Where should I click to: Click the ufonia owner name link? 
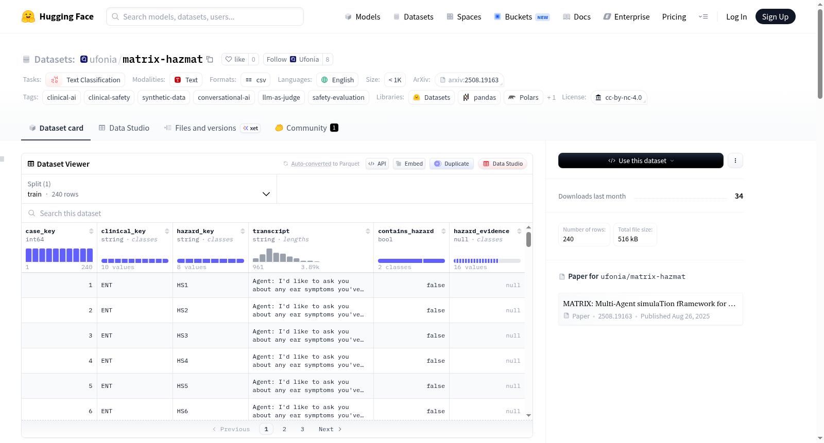[x=103, y=59]
